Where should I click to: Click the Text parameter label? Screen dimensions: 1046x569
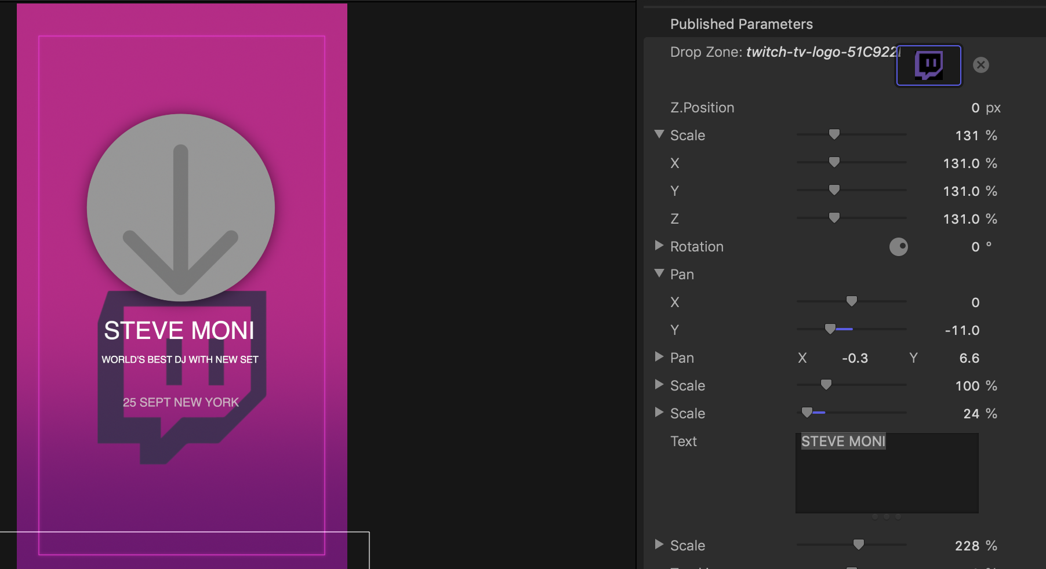[684, 442]
